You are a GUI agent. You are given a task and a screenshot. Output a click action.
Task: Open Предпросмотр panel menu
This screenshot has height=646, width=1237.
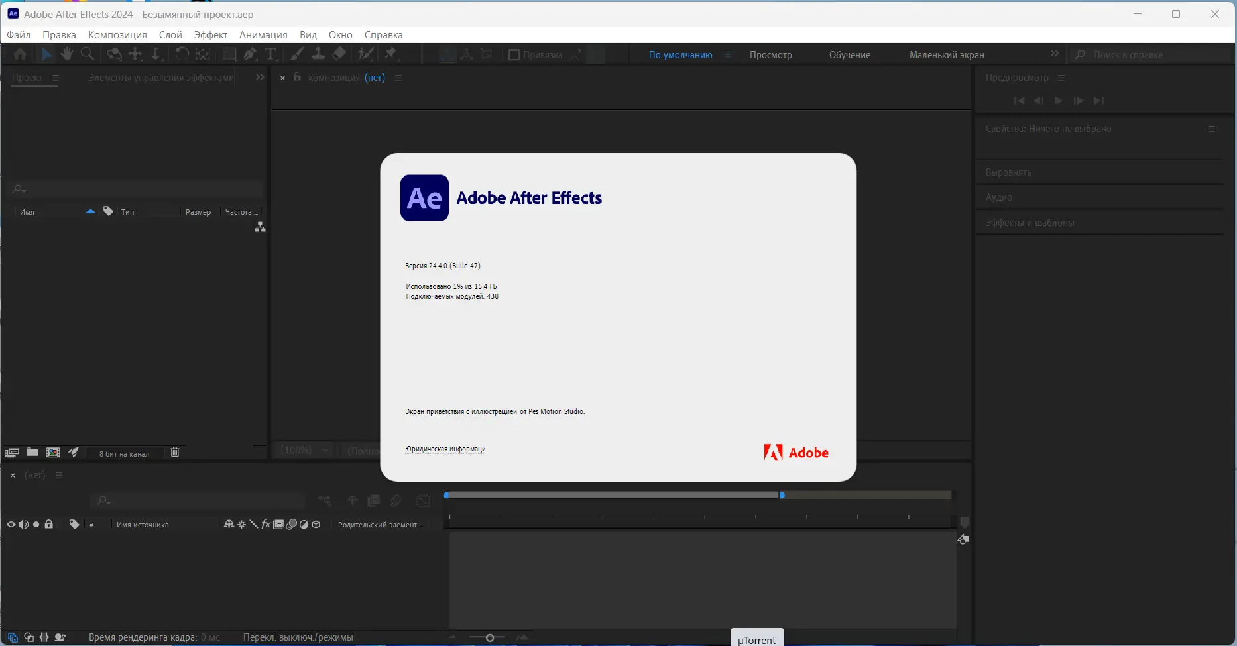tap(1061, 78)
